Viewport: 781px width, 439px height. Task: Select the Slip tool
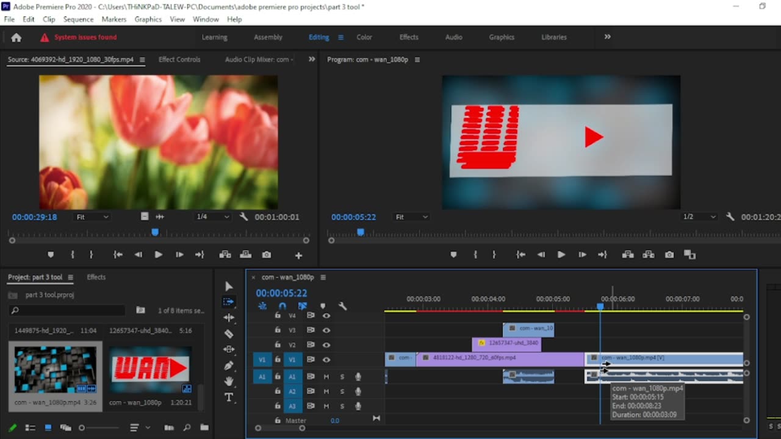(229, 349)
